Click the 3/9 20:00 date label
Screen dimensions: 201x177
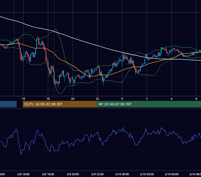point(73,174)
